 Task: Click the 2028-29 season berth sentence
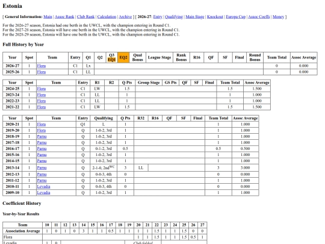coord(91,34)
